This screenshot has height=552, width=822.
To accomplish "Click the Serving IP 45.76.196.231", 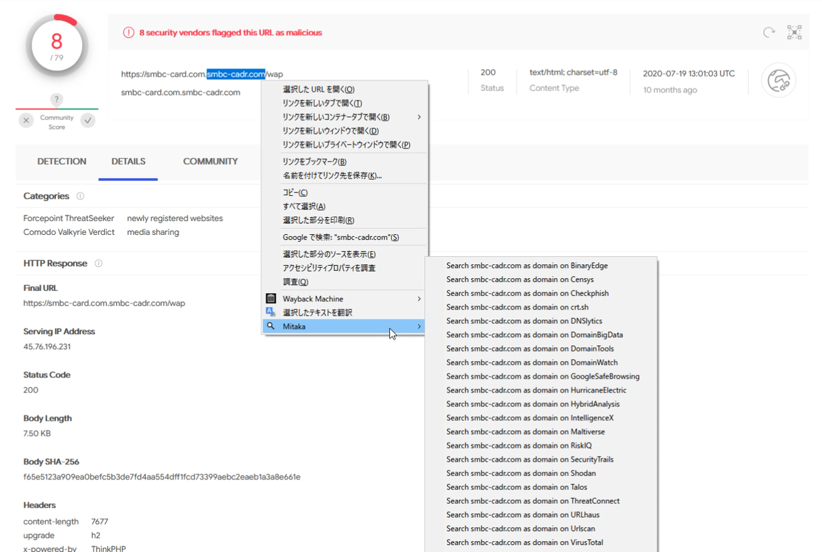I will coord(47,347).
